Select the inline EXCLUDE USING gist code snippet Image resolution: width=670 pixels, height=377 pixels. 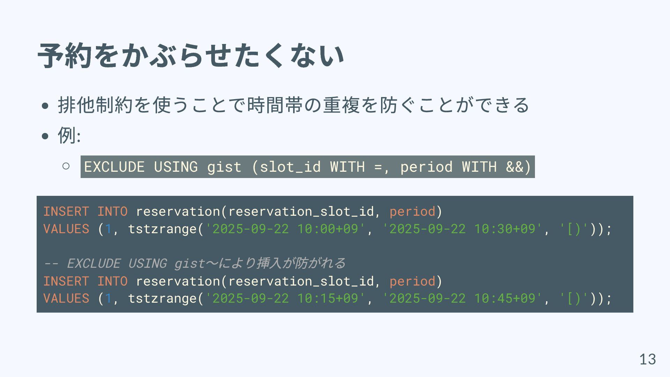coord(307,167)
